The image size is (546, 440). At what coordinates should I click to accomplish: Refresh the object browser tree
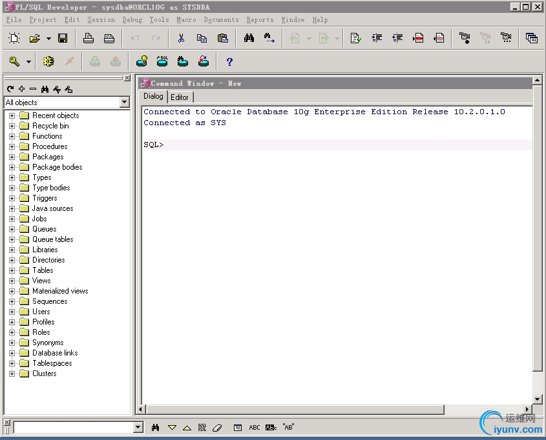pos(10,89)
